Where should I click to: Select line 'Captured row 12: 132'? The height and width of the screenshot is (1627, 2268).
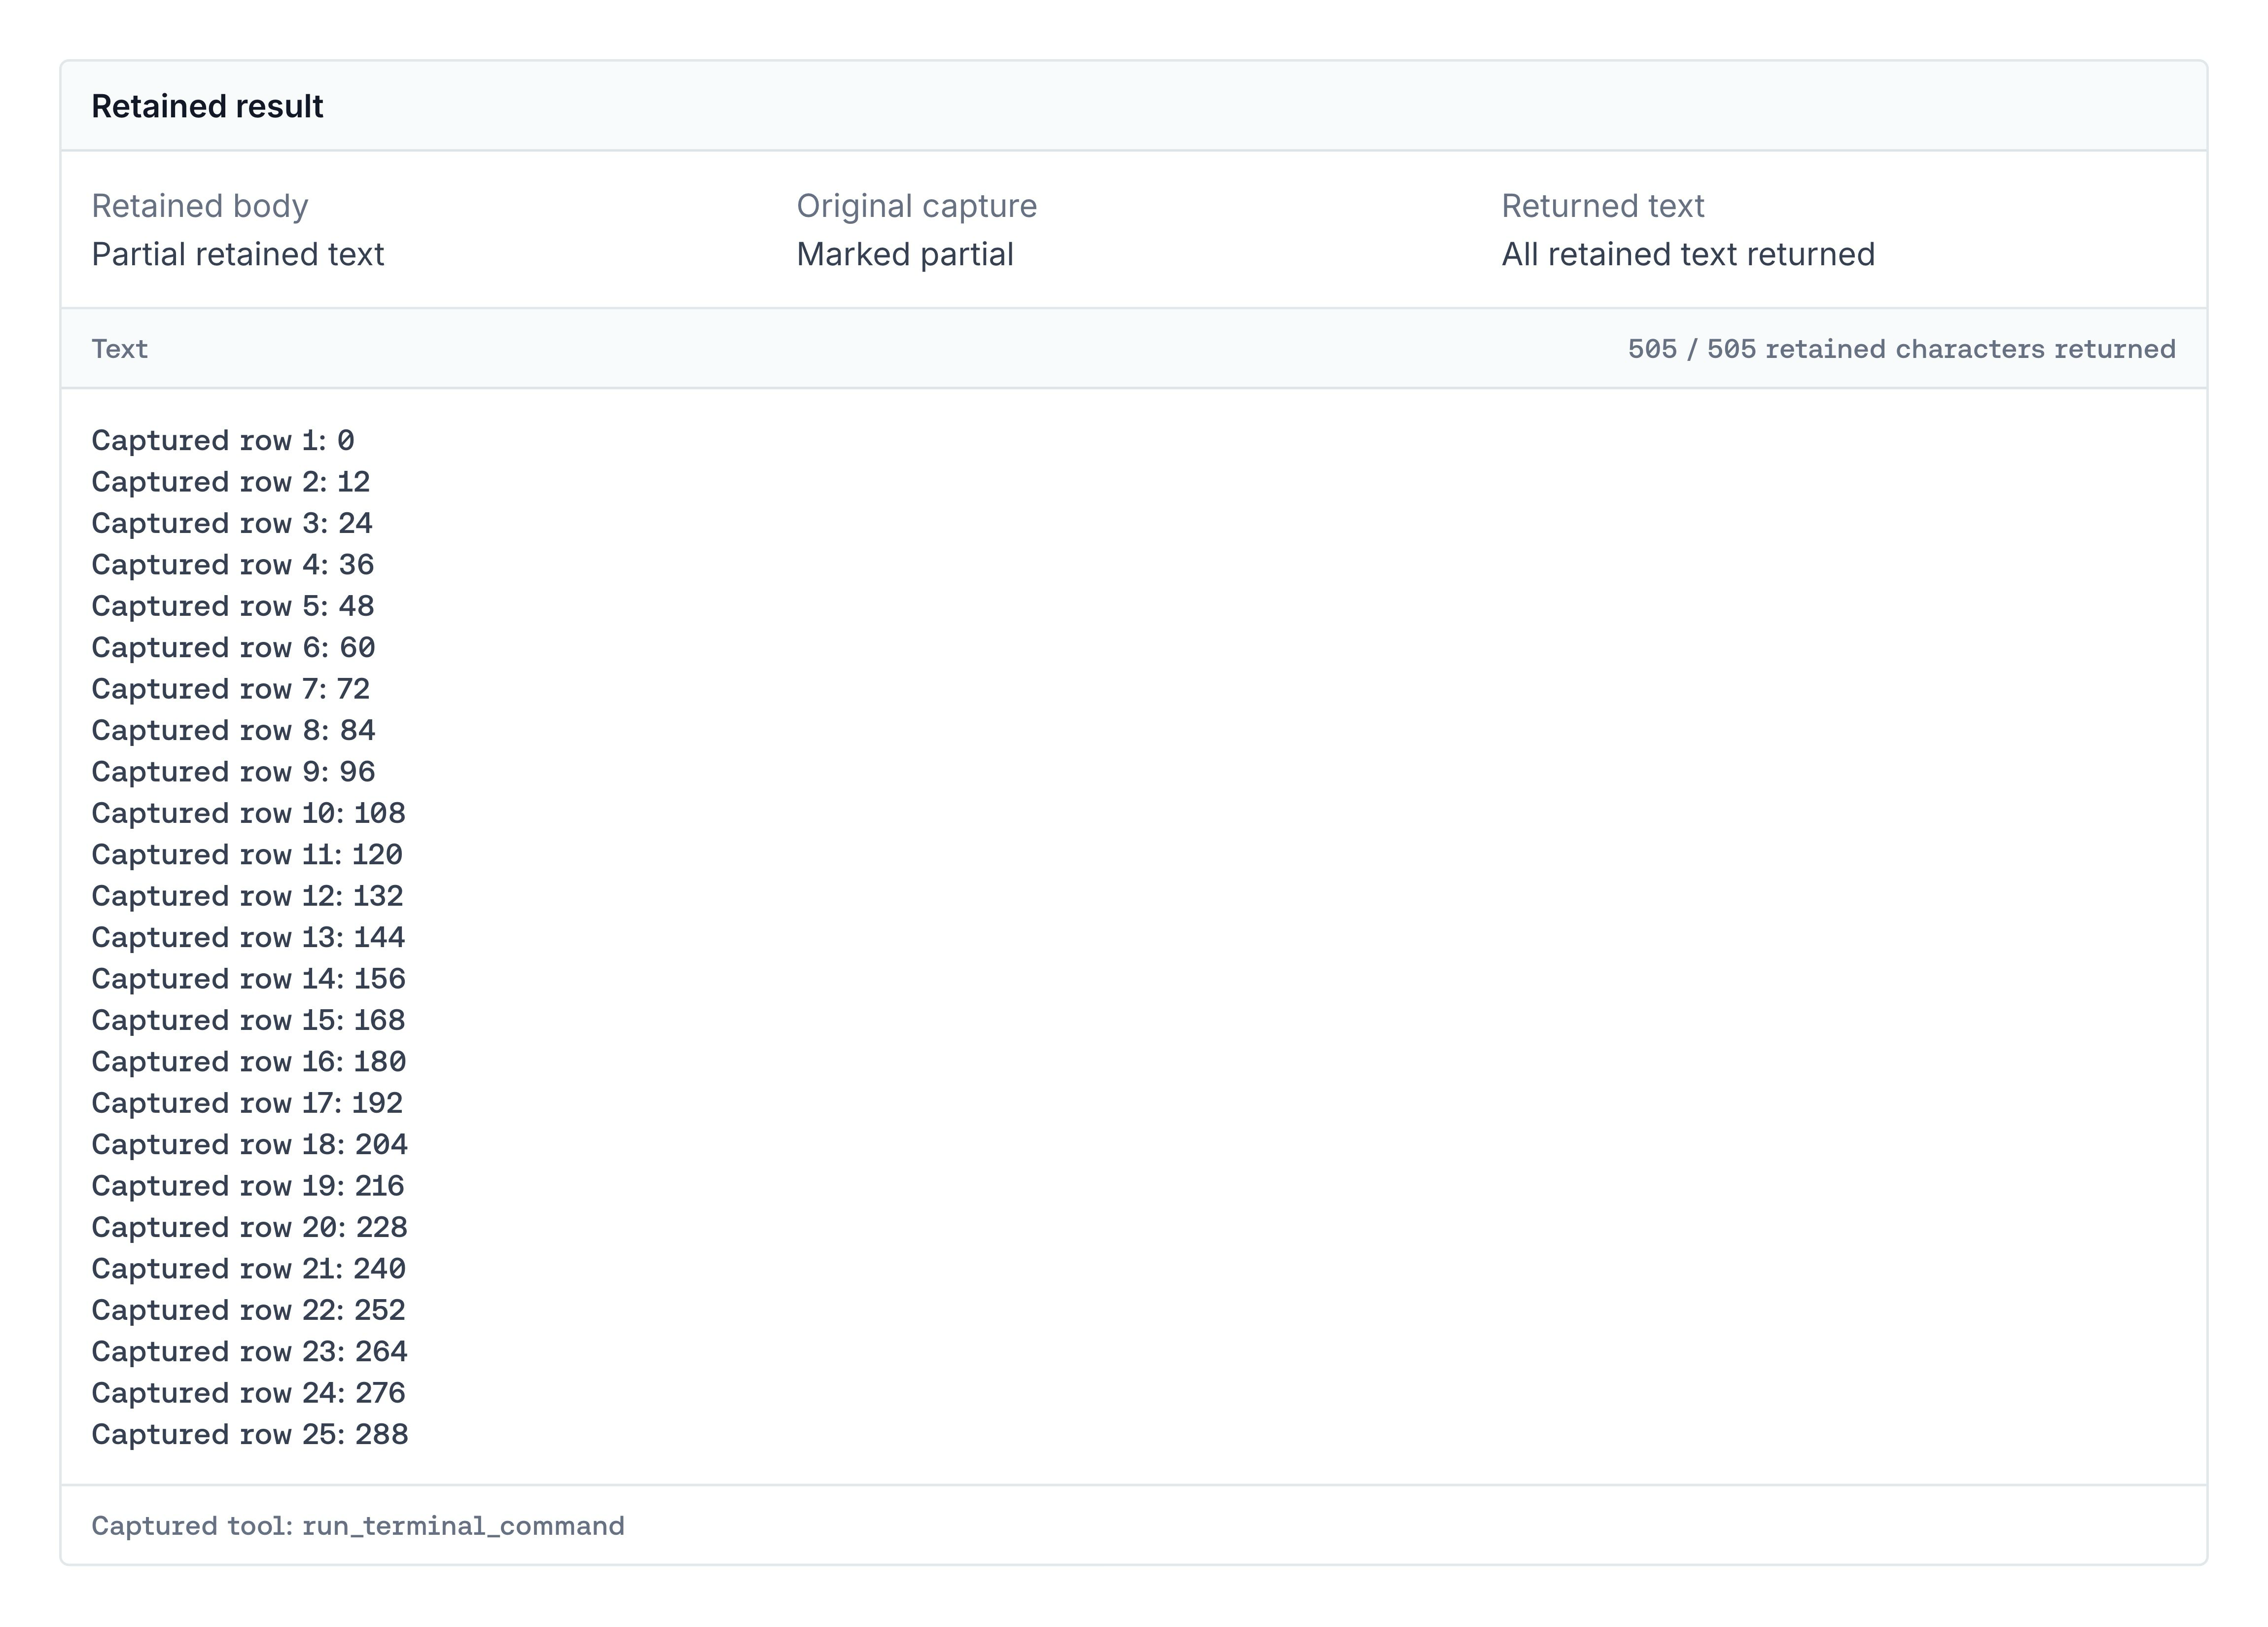[x=248, y=896]
